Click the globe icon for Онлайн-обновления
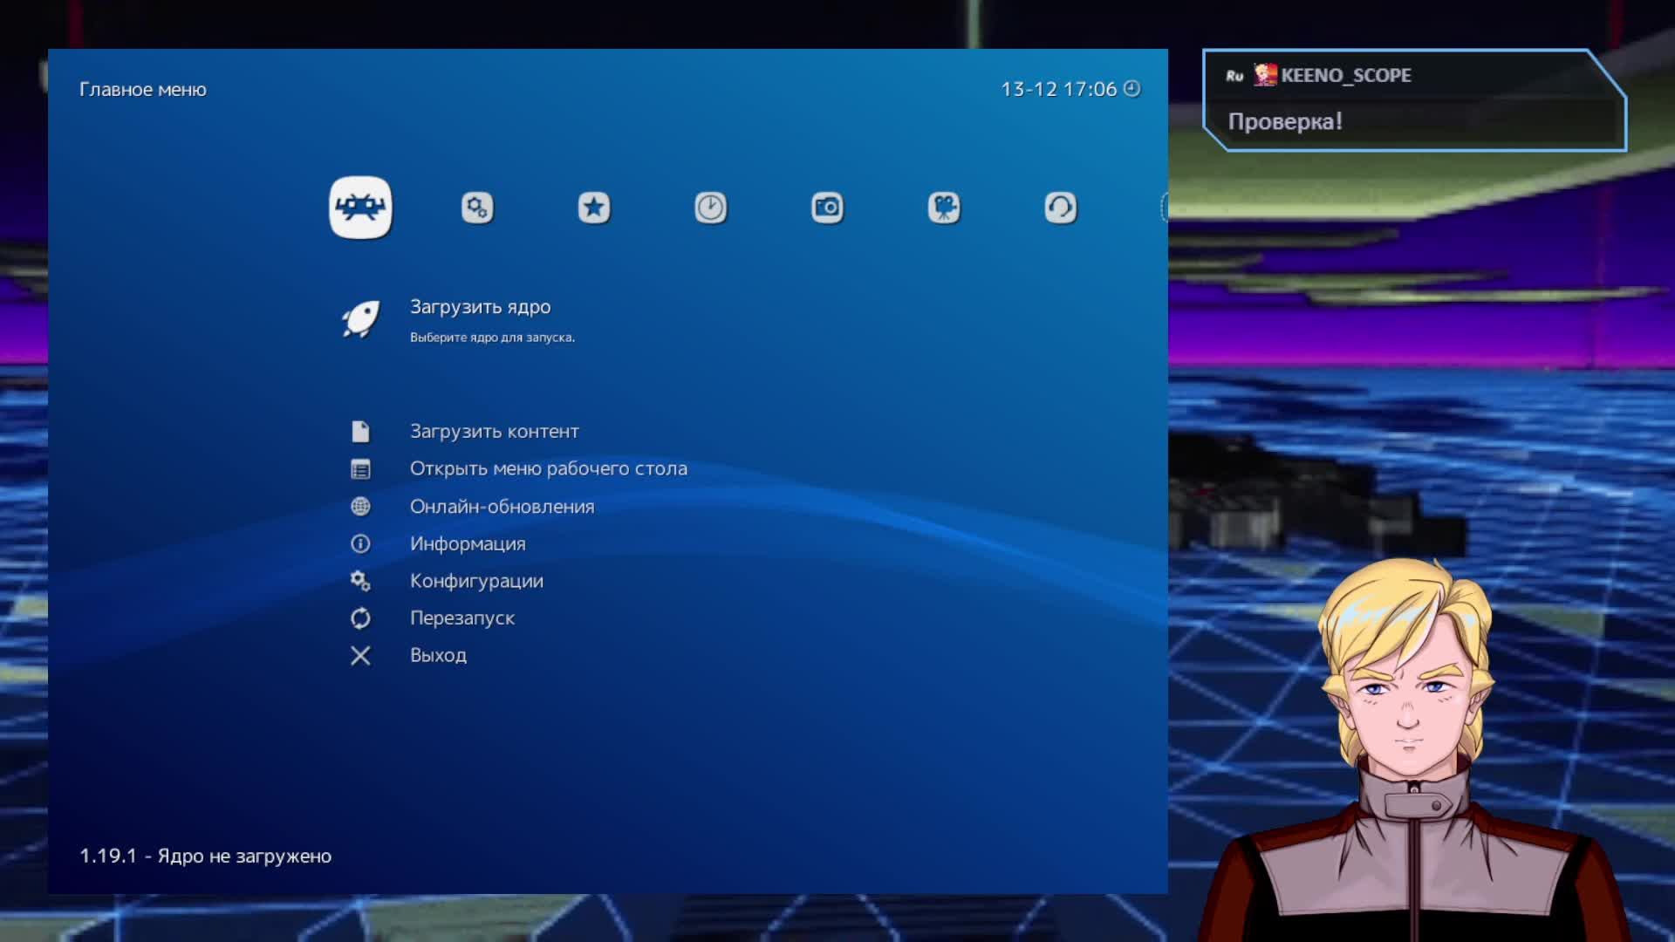This screenshot has height=942, width=1675. 360,507
